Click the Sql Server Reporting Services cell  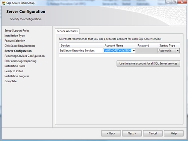click(81, 51)
